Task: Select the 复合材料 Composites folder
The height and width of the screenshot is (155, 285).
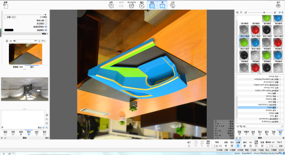Action: (x=267, y=105)
